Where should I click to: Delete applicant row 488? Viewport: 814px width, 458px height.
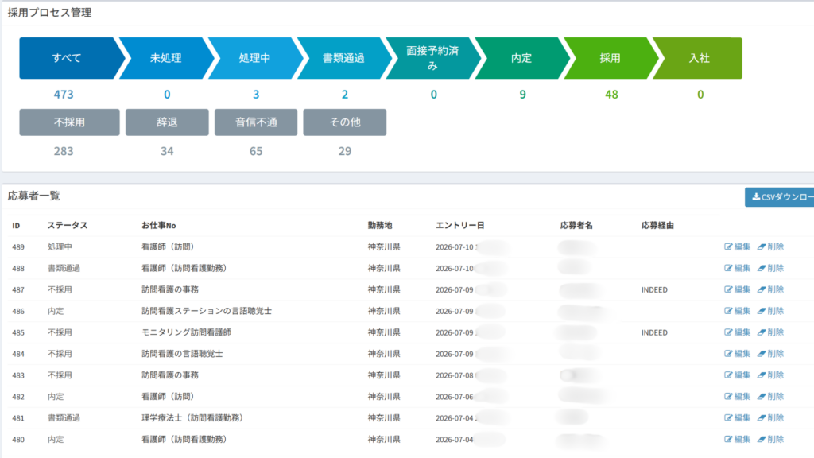[770, 268]
